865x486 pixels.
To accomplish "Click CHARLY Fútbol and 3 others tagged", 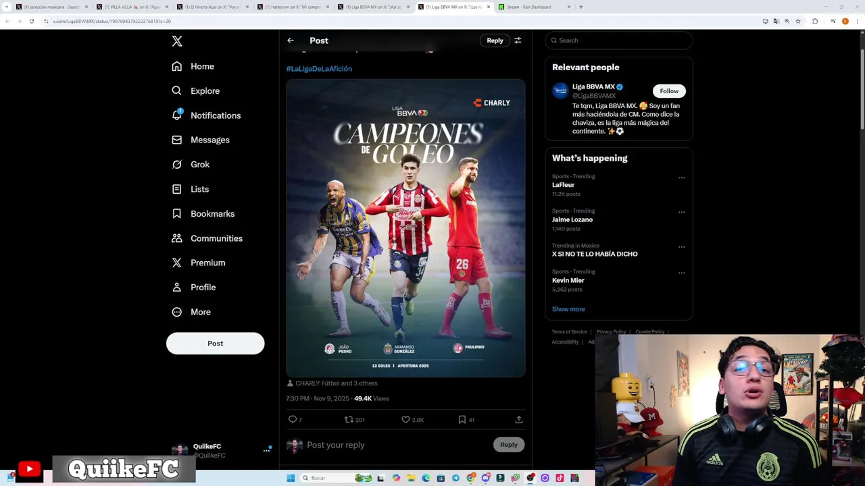I will (x=337, y=383).
